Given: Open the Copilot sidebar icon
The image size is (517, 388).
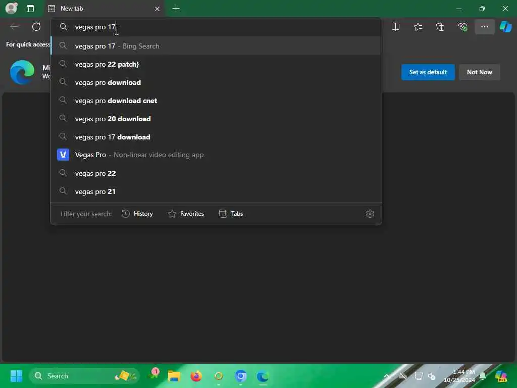Looking at the screenshot, I should click(x=505, y=27).
